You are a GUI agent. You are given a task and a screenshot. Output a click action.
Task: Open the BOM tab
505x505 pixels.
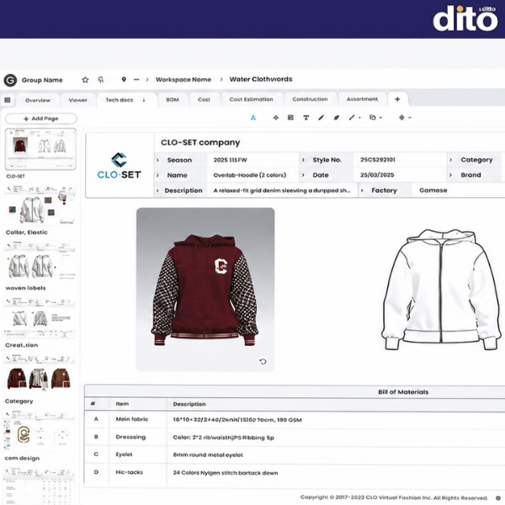(173, 100)
